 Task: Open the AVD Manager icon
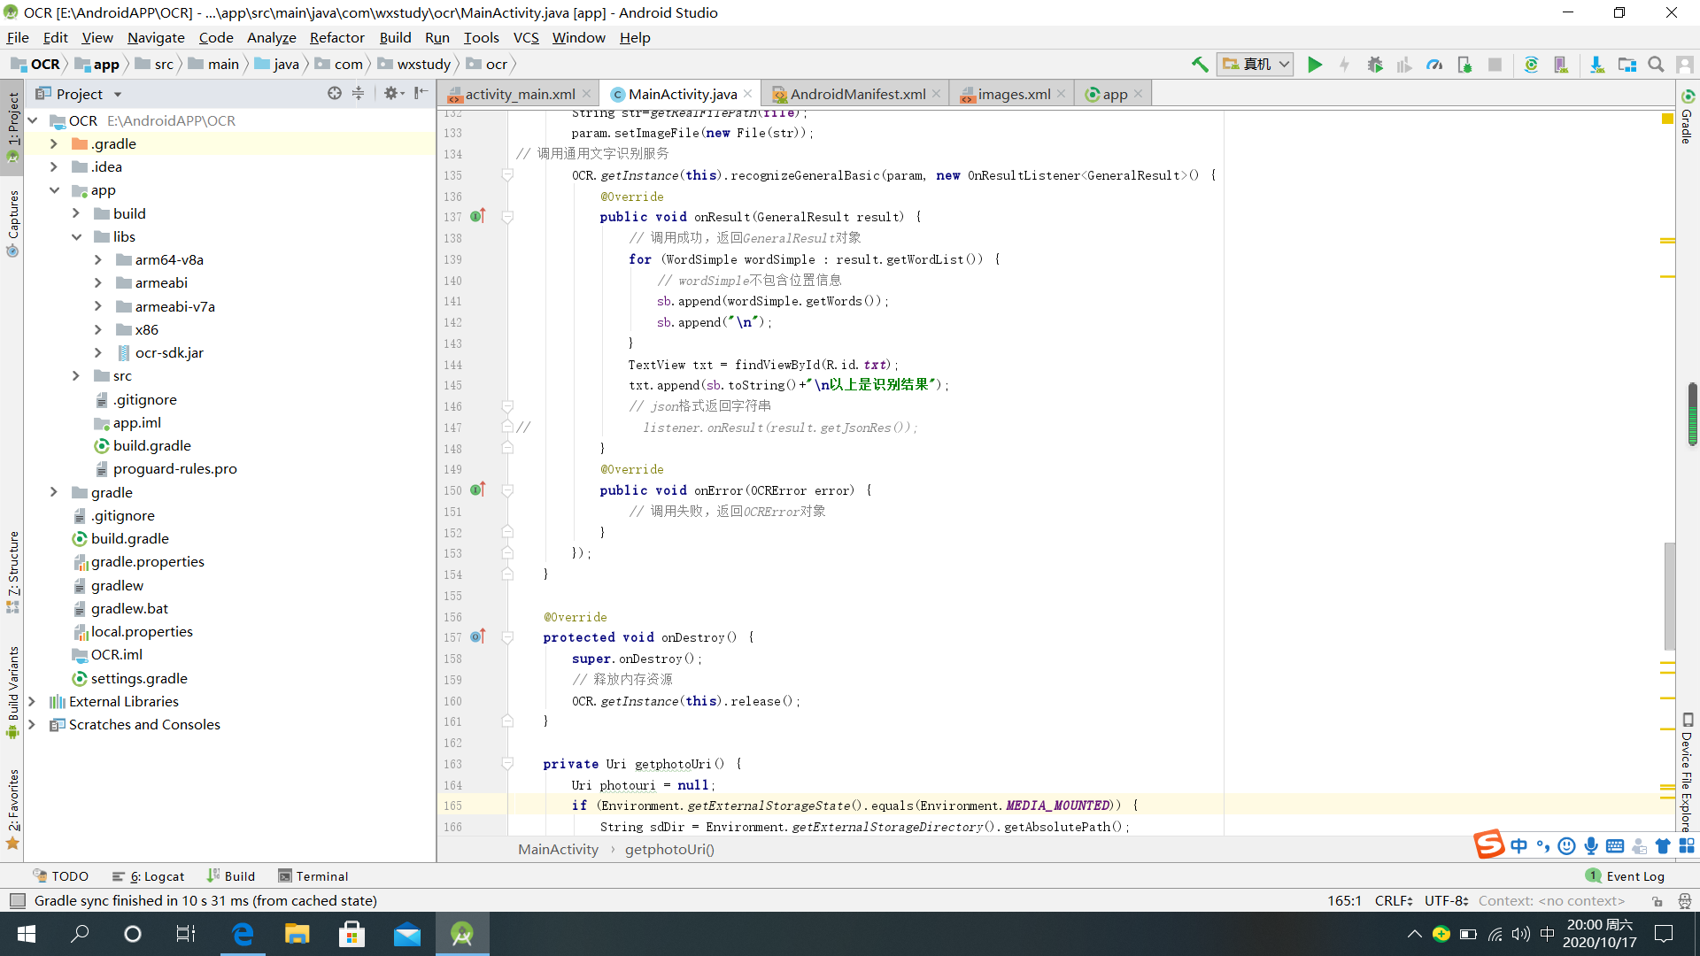[1561, 65]
